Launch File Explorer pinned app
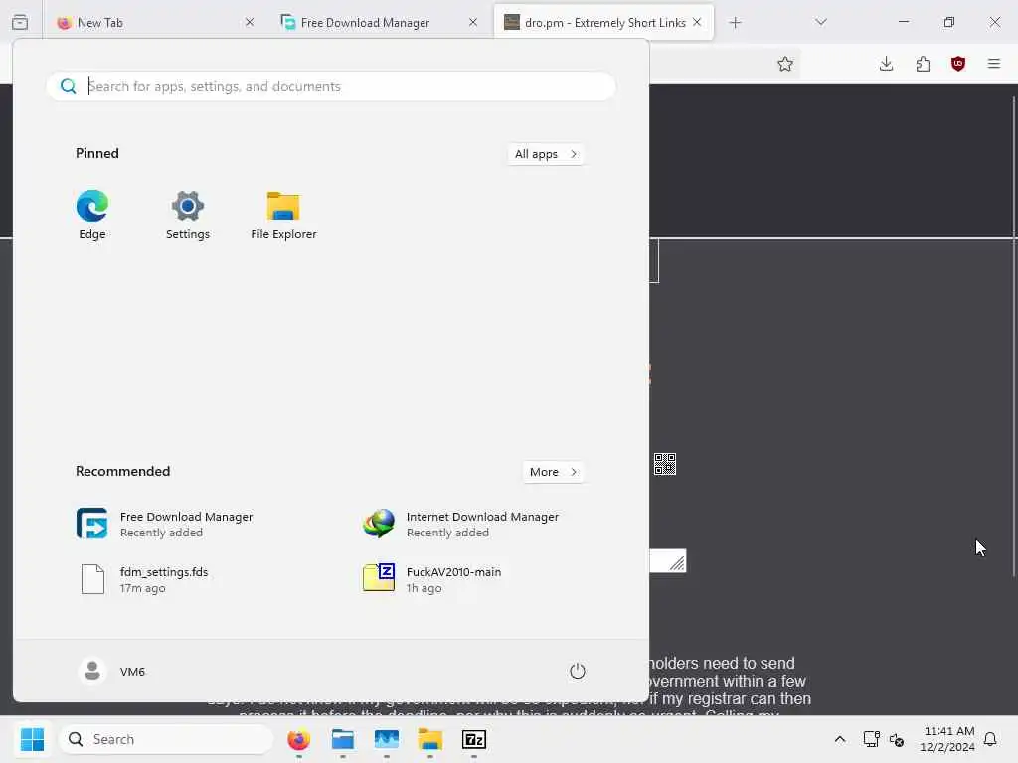Viewport: 1018px width, 763px height. 283,215
